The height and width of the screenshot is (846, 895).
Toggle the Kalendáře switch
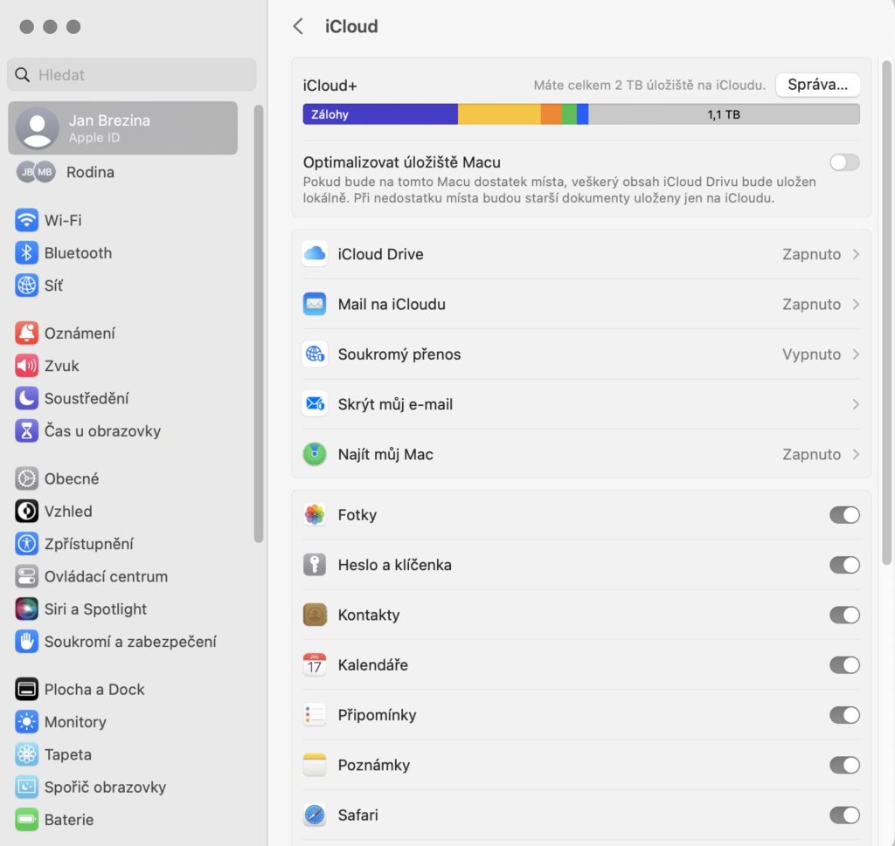(844, 664)
